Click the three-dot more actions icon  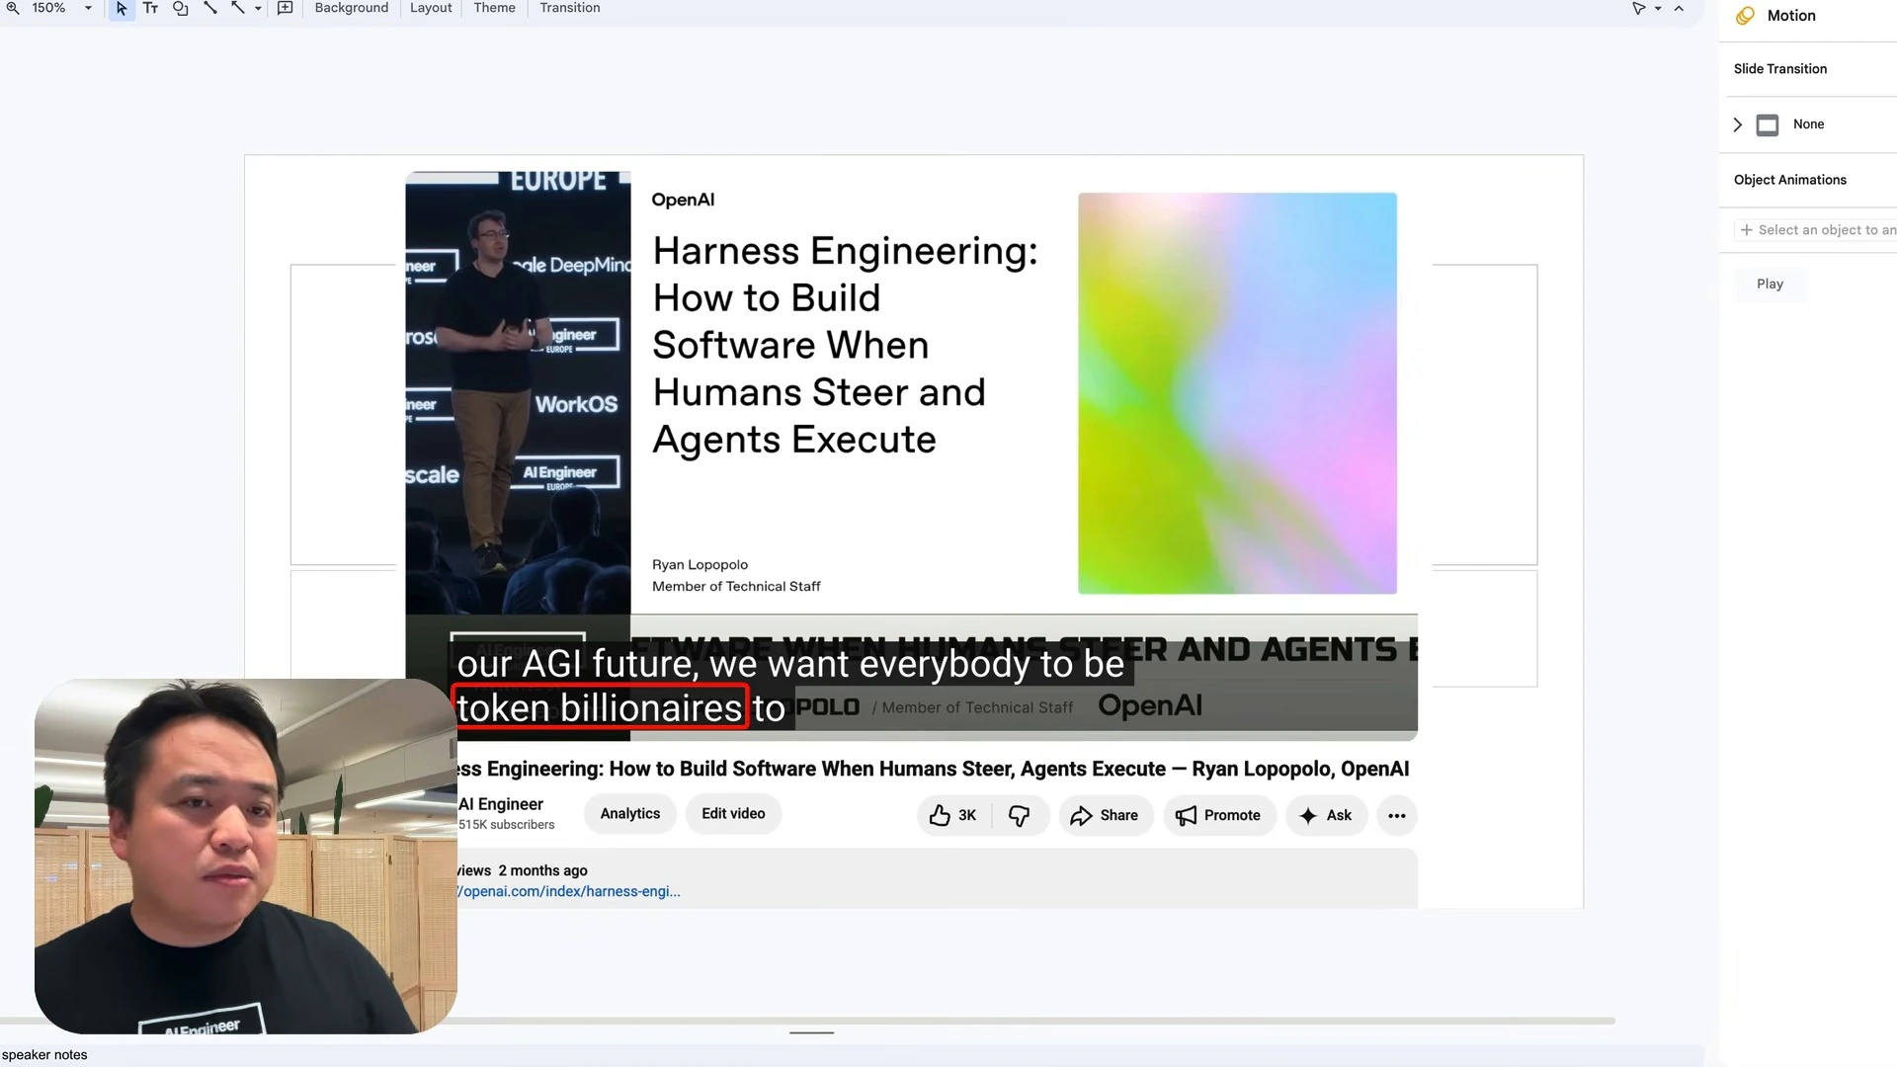click(1397, 815)
